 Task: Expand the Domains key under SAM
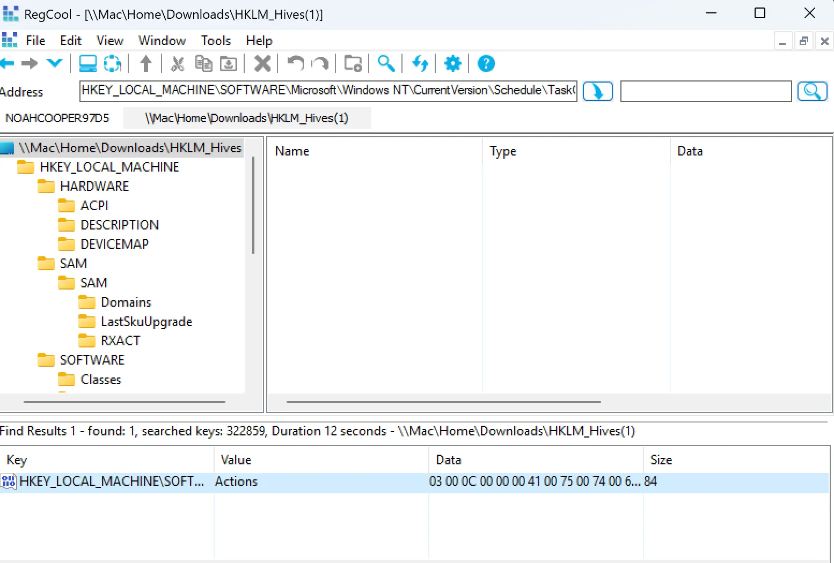[x=126, y=302]
